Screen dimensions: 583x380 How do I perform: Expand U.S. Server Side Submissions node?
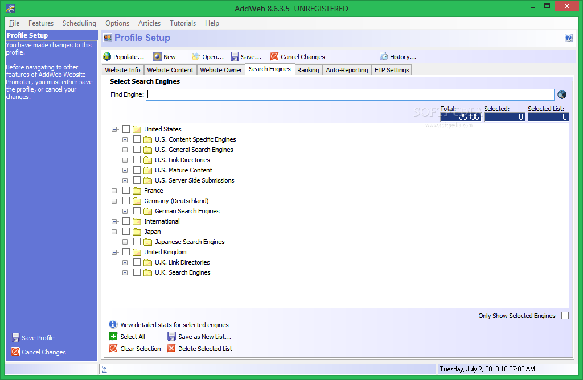coord(125,180)
